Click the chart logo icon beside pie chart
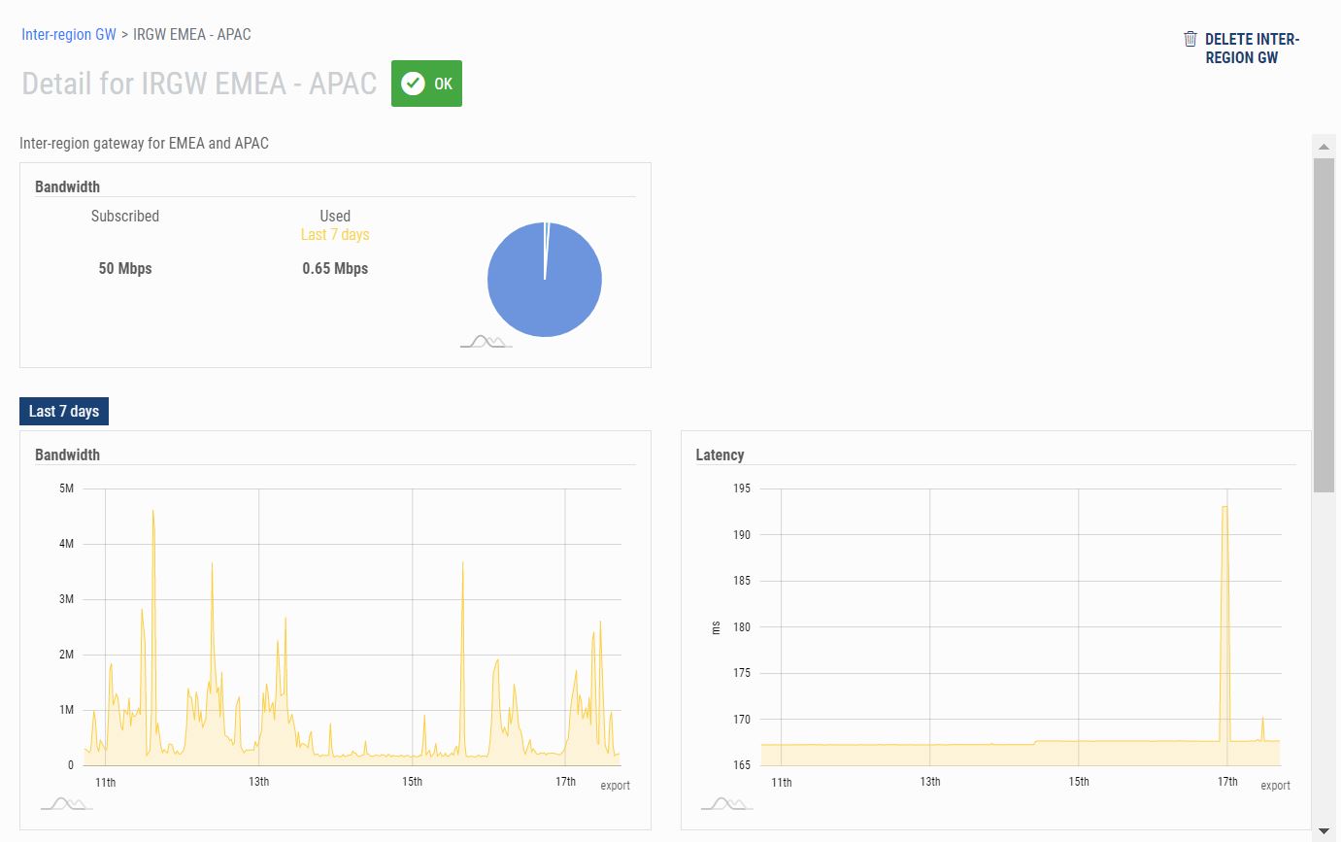1341x842 pixels. (485, 341)
